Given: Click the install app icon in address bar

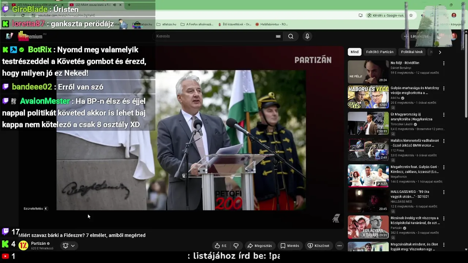Looking at the screenshot, I should coord(361,15).
